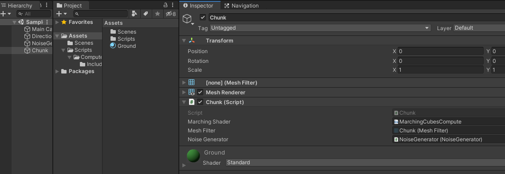Collapse the Assets folder arrow in tree
The width and height of the screenshot is (505, 174).
coord(57,36)
